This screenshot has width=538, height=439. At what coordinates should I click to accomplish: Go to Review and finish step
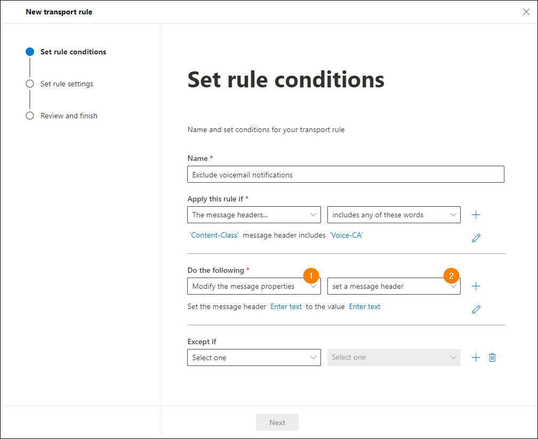[x=62, y=116]
